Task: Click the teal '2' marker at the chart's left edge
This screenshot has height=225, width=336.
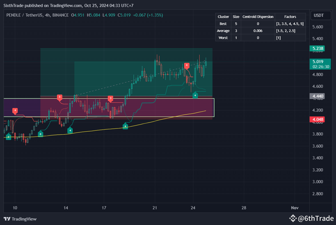Action: [8, 137]
